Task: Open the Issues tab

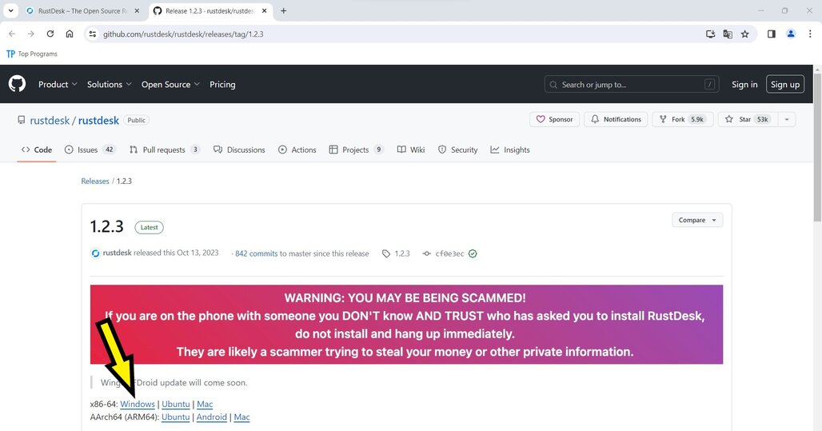Action: [90, 150]
